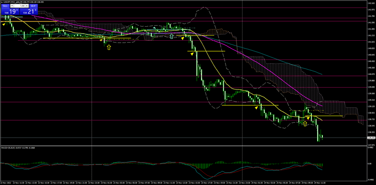Toggle one-click trading panel via the title triangle
The height and width of the screenshot is (185, 376).
[x=2, y=2]
